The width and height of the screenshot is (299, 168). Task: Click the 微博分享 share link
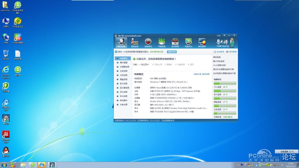click(197, 74)
